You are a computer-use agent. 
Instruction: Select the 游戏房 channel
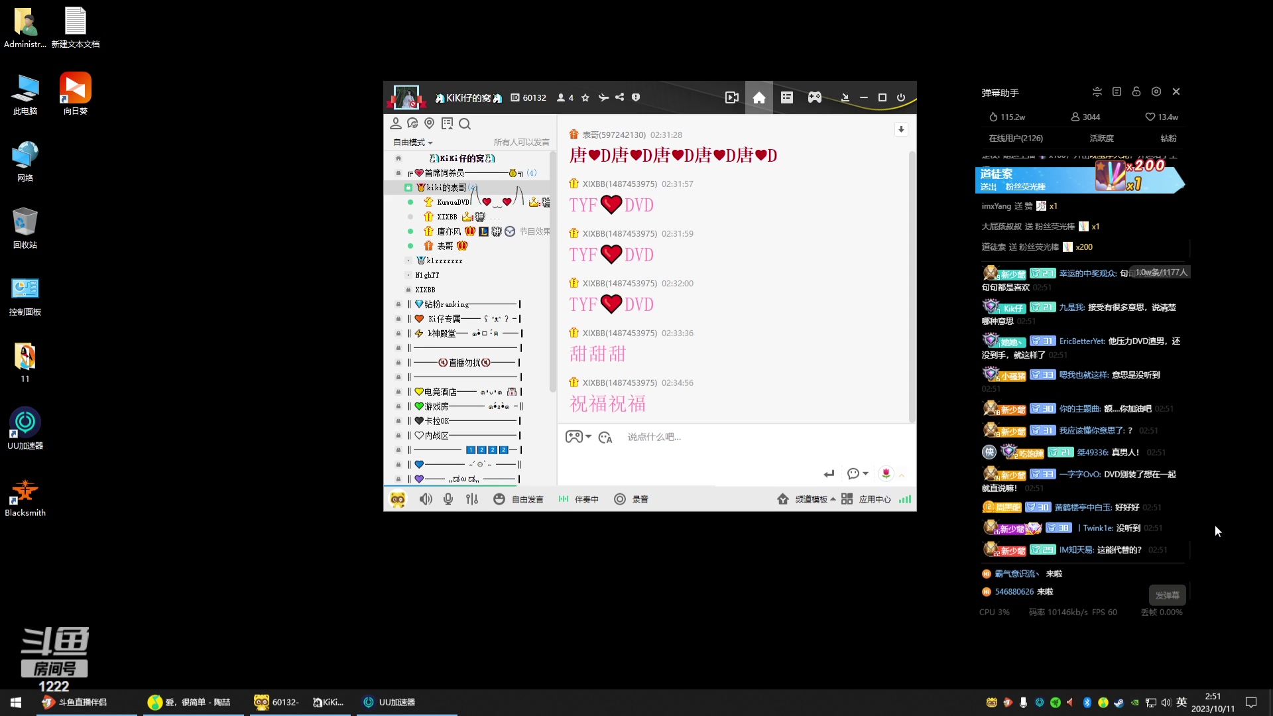point(467,406)
